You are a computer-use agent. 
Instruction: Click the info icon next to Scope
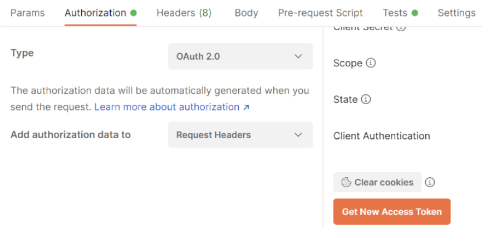coord(371,63)
